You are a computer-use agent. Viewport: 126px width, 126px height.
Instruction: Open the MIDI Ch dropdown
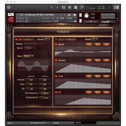(28, 21)
